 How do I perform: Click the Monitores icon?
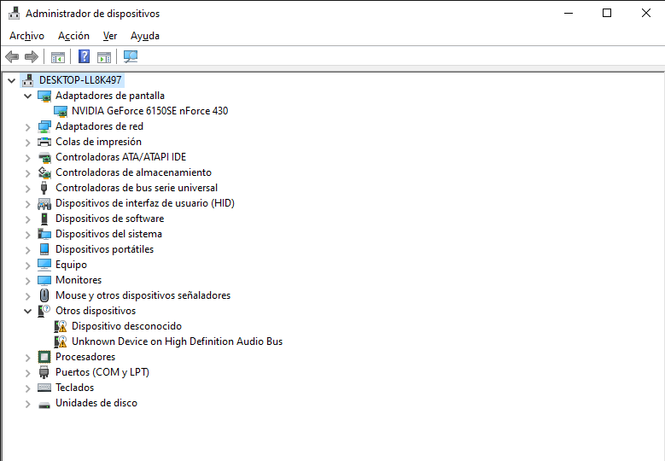click(44, 280)
